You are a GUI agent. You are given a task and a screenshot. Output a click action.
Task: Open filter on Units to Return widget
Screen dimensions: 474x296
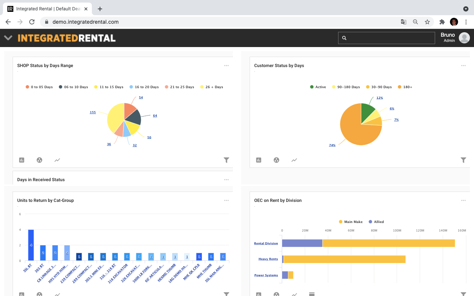pyautogui.click(x=226, y=294)
